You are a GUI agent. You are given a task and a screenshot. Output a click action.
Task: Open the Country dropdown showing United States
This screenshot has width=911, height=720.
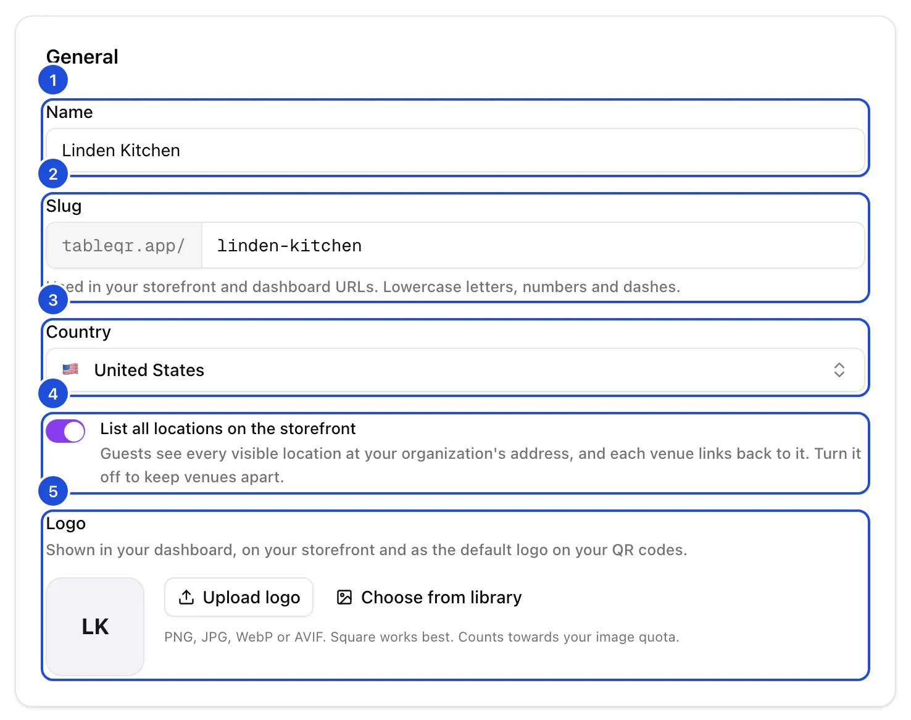456,370
